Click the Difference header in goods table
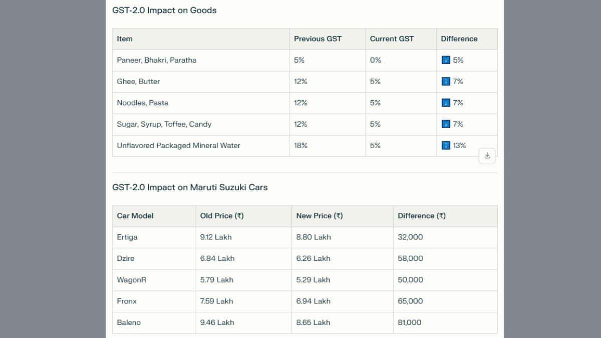Screen dimensions: 601x338 pyautogui.click(x=459, y=39)
